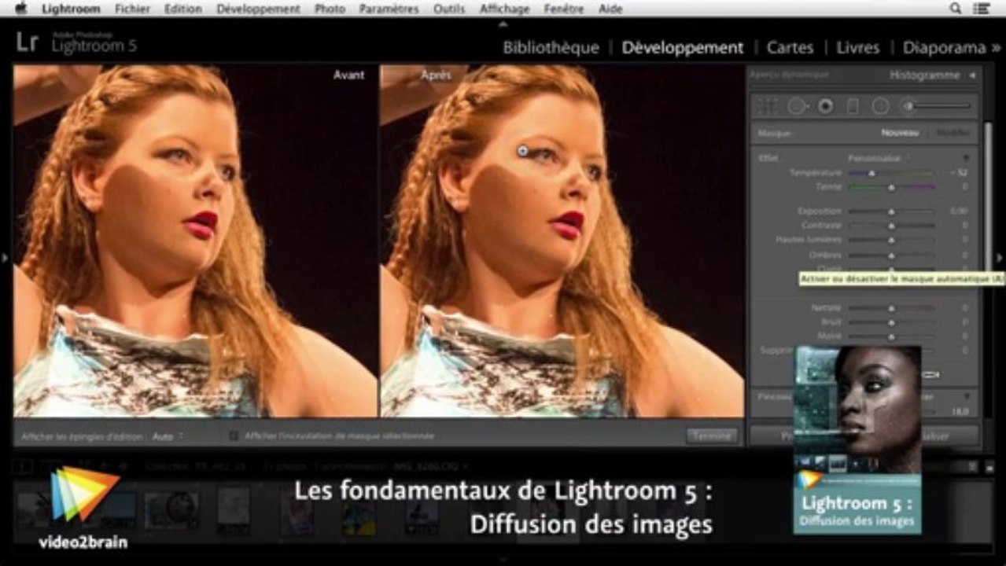Switch to the Développement module
The image size is (1006, 566).
(682, 47)
